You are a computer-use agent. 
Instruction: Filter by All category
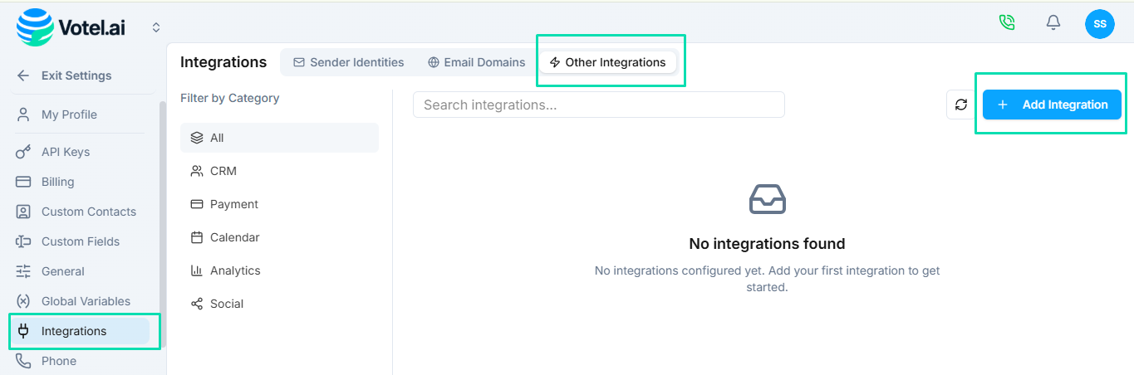point(279,138)
